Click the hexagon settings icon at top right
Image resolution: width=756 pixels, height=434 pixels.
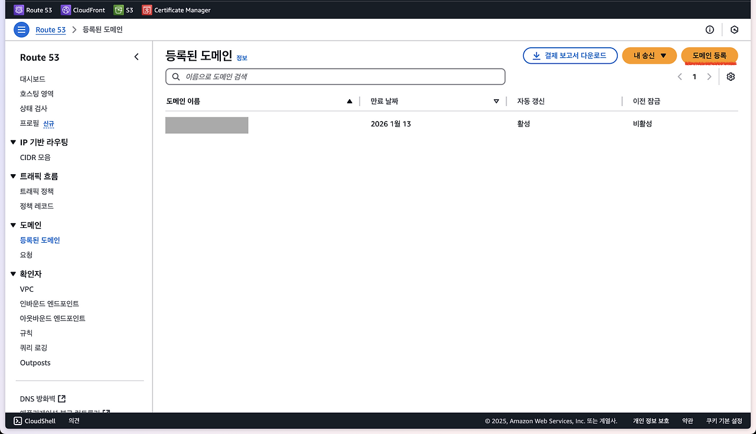[x=735, y=30]
